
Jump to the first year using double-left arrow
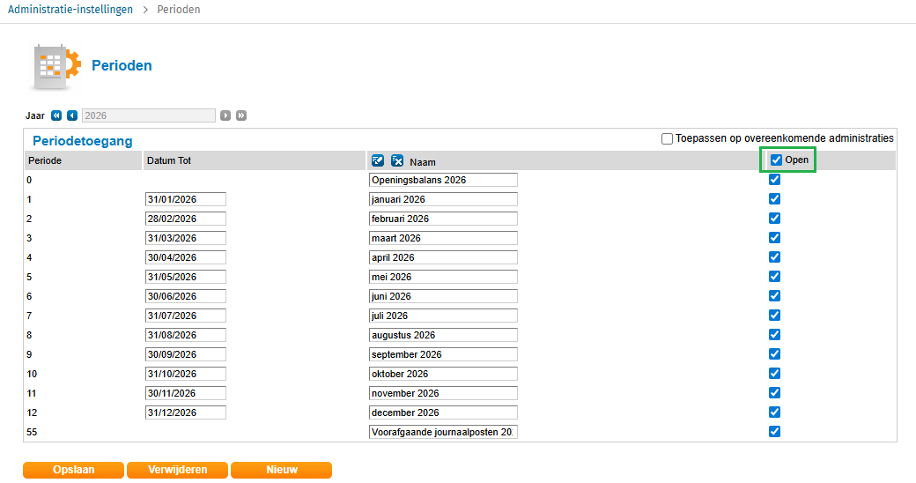[56, 115]
